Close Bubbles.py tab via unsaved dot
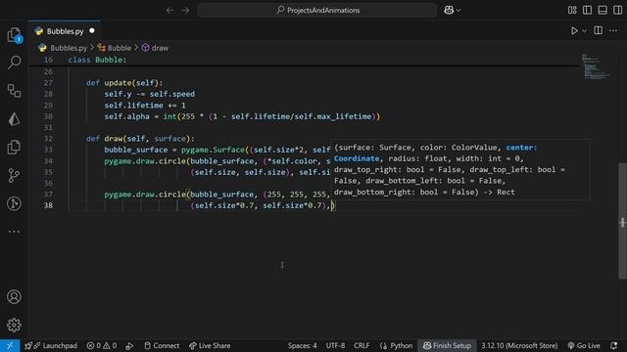The width and height of the screenshot is (627, 352). (92, 30)
